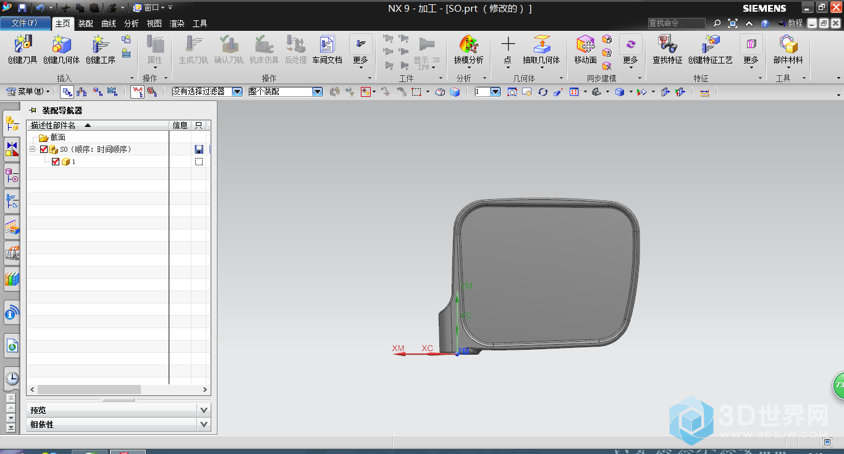Open the Constraint Navigator sidebar icon
Screen dimensions: 844x454
12,149
